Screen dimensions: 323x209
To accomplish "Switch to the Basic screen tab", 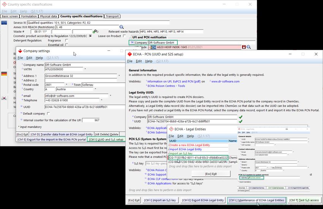I will (10, 16).
